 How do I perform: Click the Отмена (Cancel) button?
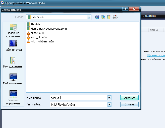coord(129,104)
